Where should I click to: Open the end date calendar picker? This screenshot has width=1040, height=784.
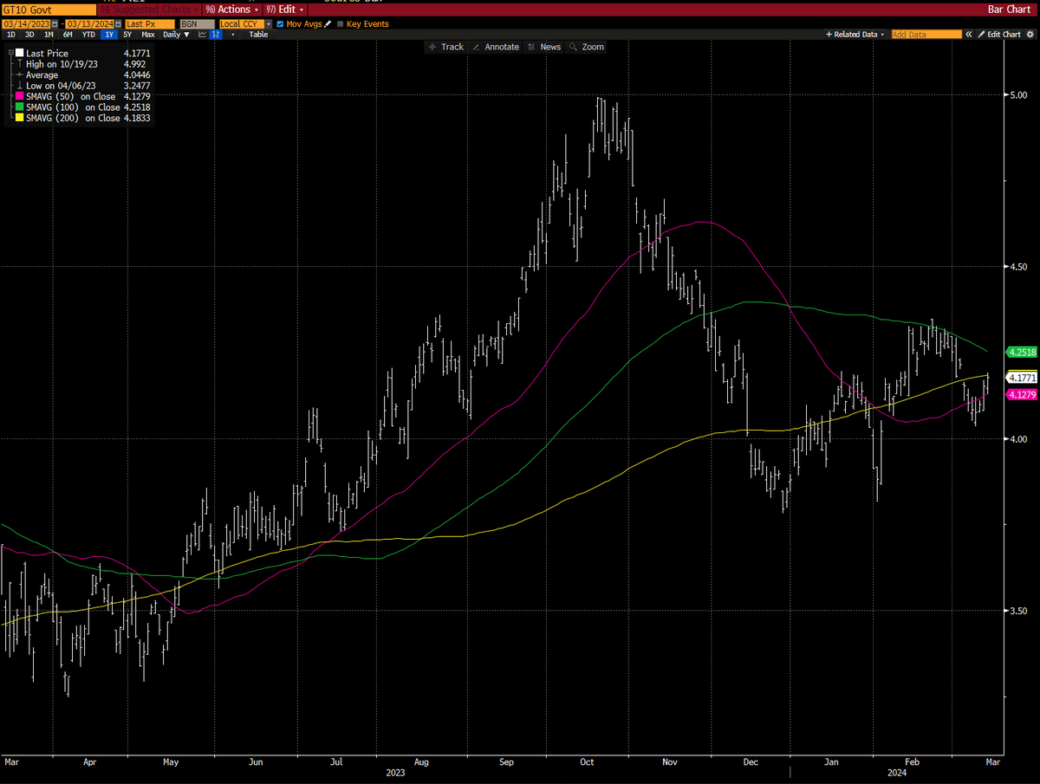[x=118, y=24]
